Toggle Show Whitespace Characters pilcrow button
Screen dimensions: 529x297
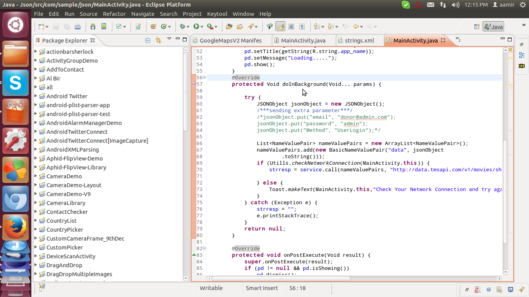(x=302, y=26)
